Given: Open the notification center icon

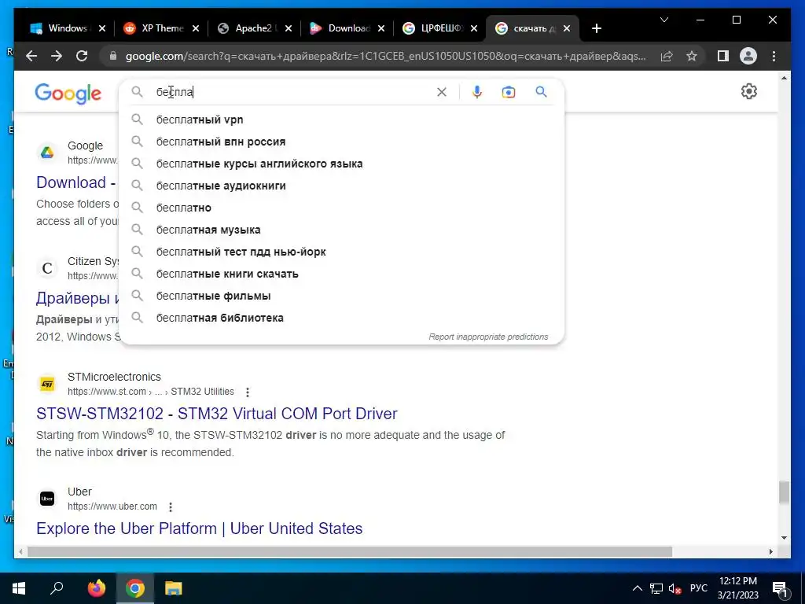Looking at the screenshot, I should (x=780, y=588).
